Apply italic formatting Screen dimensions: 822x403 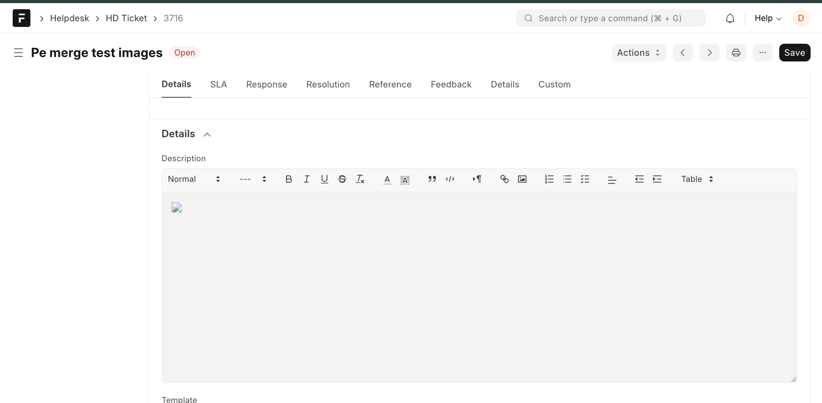click(306, 179)
